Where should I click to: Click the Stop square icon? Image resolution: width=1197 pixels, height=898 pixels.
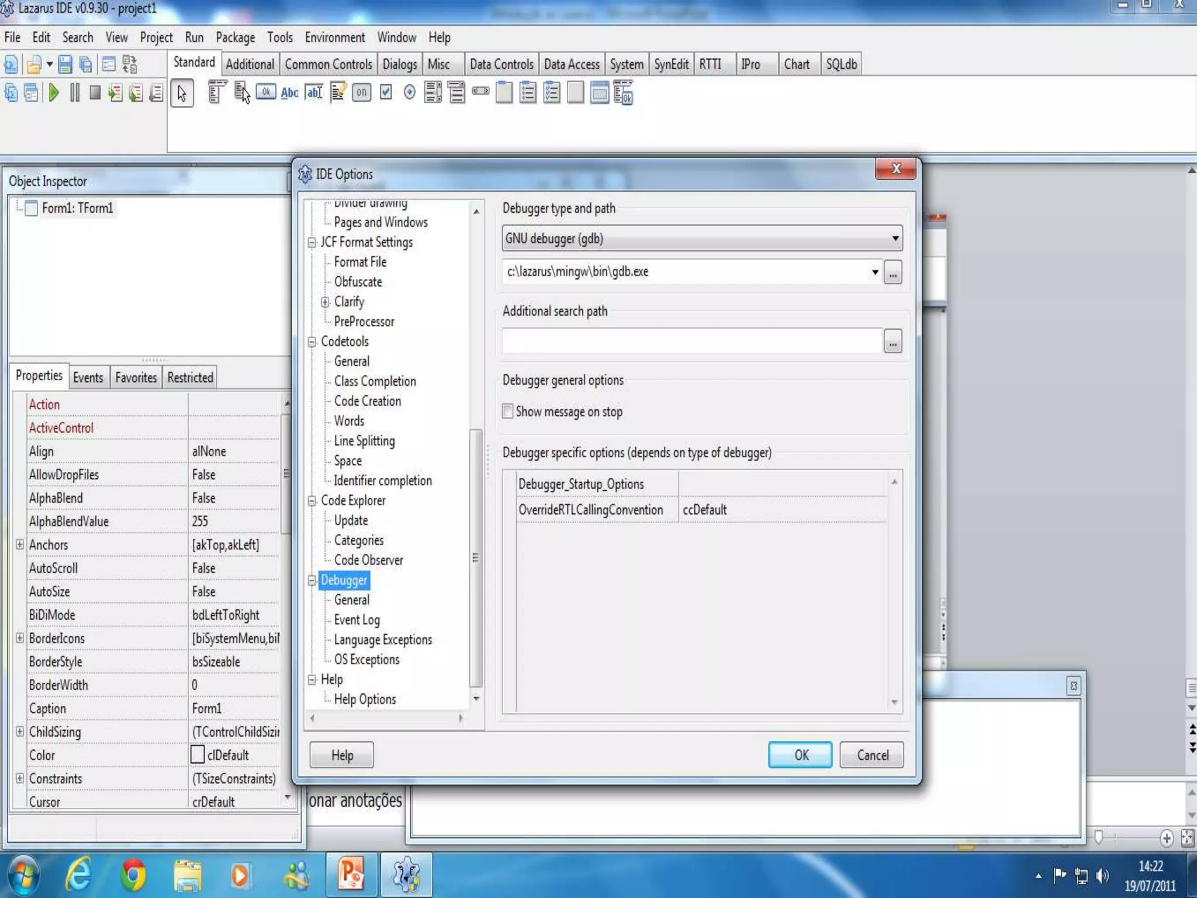pyautogui.click(x=95, y=93)
